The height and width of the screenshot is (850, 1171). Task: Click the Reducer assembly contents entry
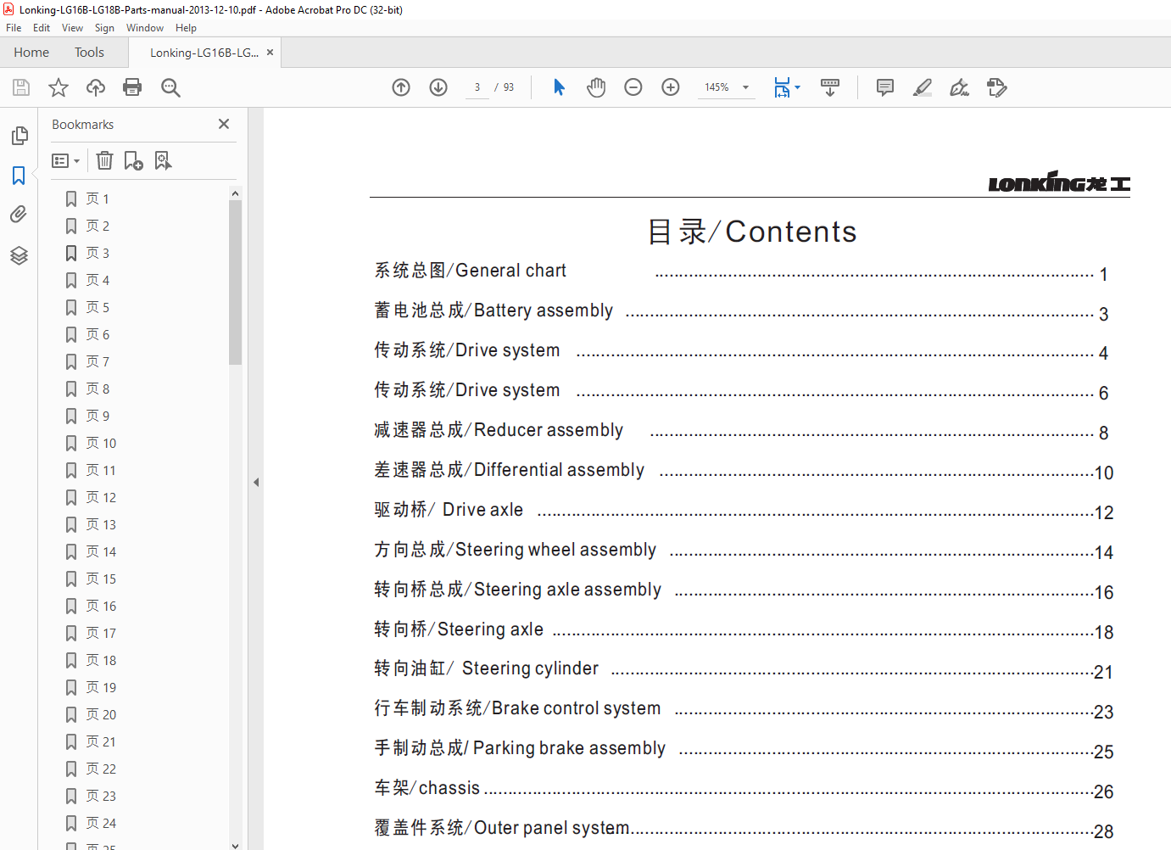[742, 431]
